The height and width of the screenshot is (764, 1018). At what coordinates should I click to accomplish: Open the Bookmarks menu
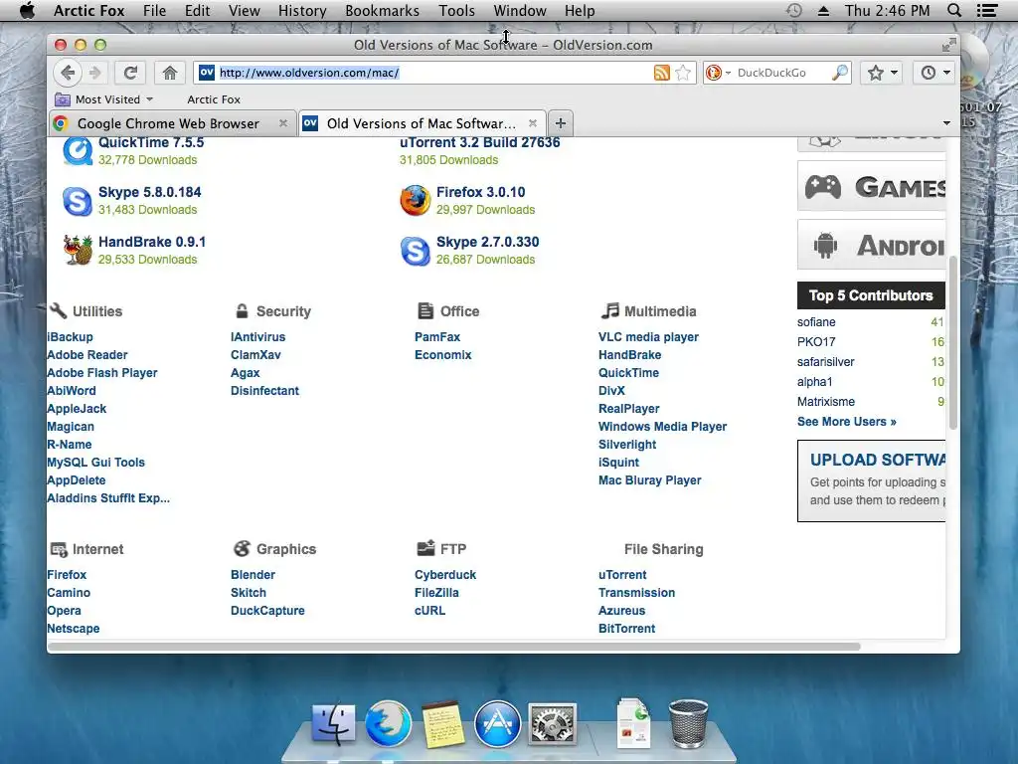pos(383,10)
